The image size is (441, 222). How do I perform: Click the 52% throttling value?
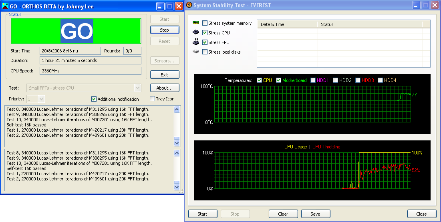(416, 170)
